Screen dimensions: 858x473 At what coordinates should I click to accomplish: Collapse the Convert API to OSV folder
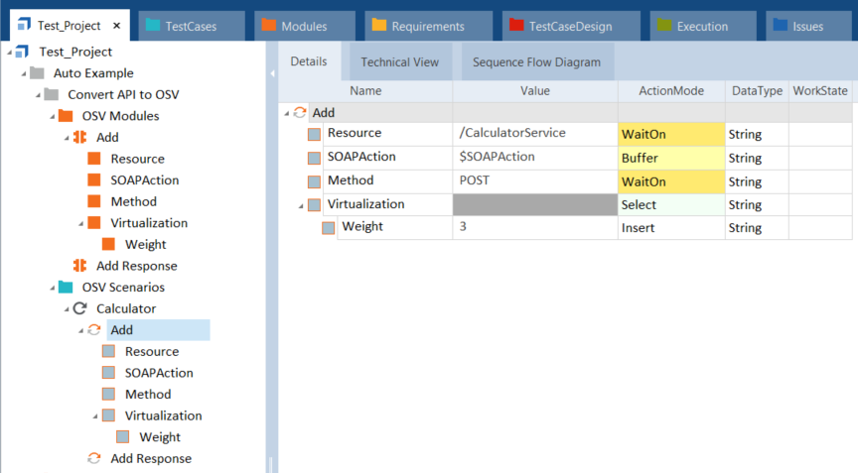[x=38, y=95]
